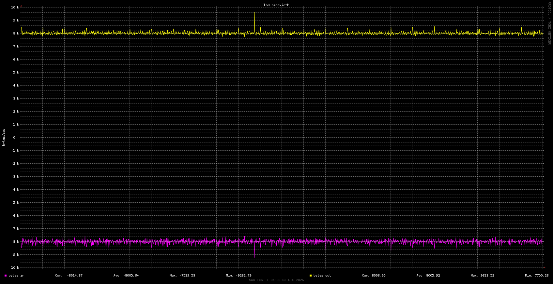Click the timestamp 'Sun Feb 1 04:00:03 UTC 2026'
This screenshot has width=553, height=284.
coord(276,280)
